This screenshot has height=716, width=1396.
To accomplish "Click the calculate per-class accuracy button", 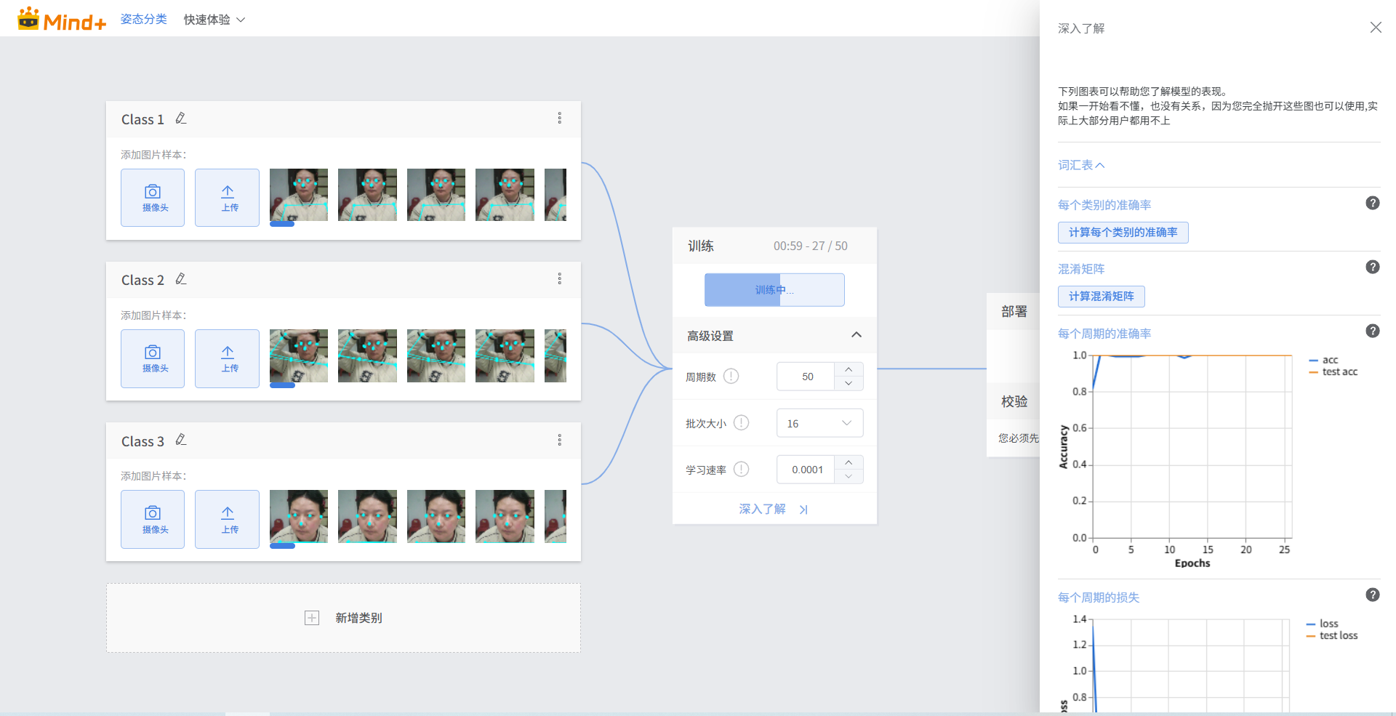I will 1123,233.
